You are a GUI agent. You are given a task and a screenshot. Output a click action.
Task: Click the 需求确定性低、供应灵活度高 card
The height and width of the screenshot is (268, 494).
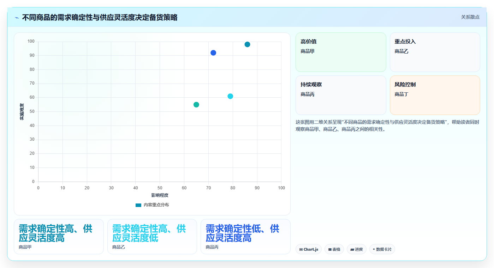pyautogui.click(x=245, y=237)
